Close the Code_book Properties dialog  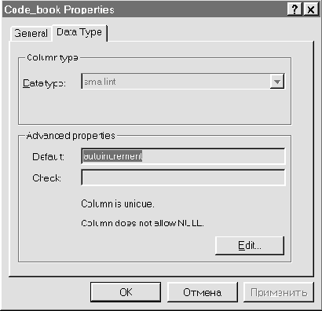pyautogui.click(x=311, y=10)
